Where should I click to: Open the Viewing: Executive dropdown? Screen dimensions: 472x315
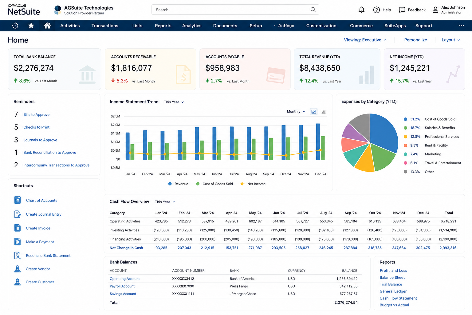(x=365, y=40)
